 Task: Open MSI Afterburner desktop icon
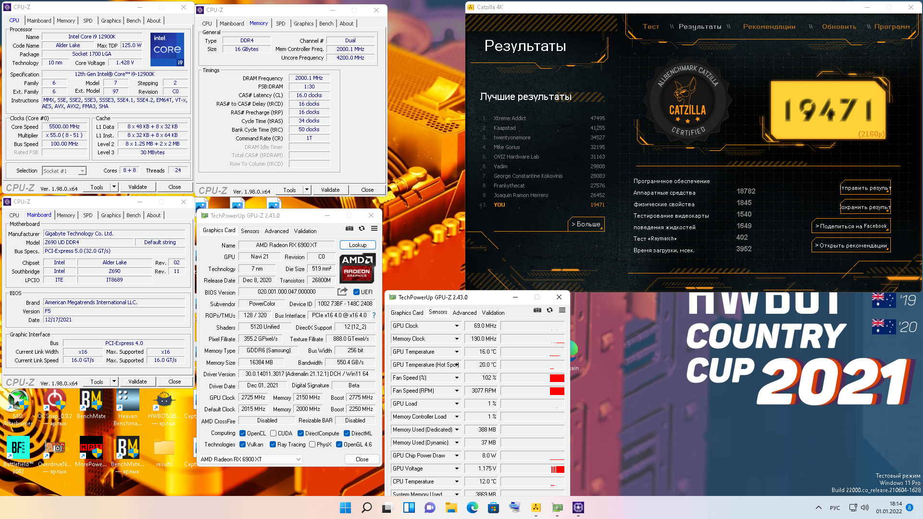(x=18, y=407)
